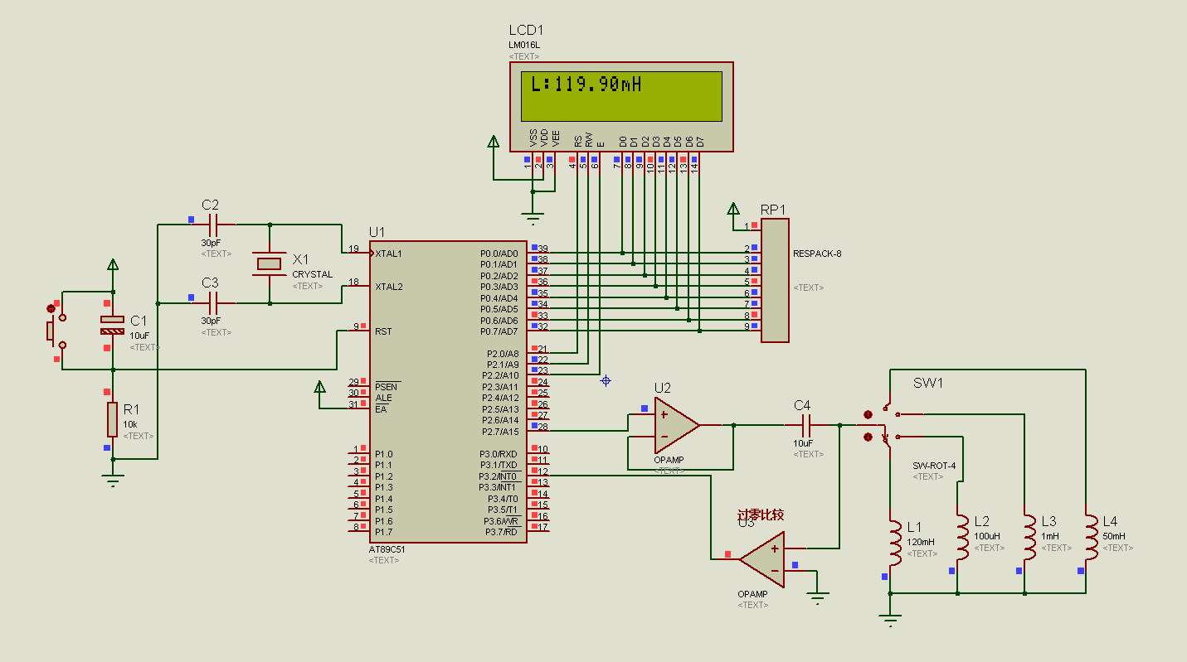Image resolution: width=1187 pixels, height=662 pixels.
Task: Select inductor L3 coil
Action: tap(1029, 536)
